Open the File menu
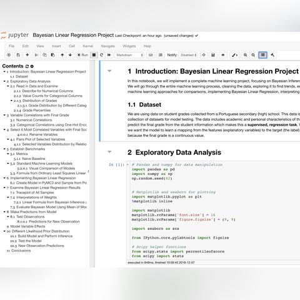300x300 pixels. tap(12, 46)
